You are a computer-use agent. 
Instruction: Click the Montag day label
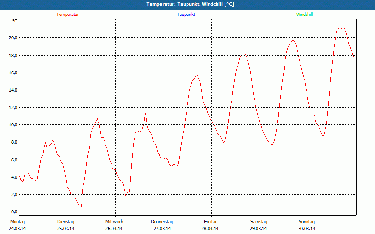coord(17,222)
